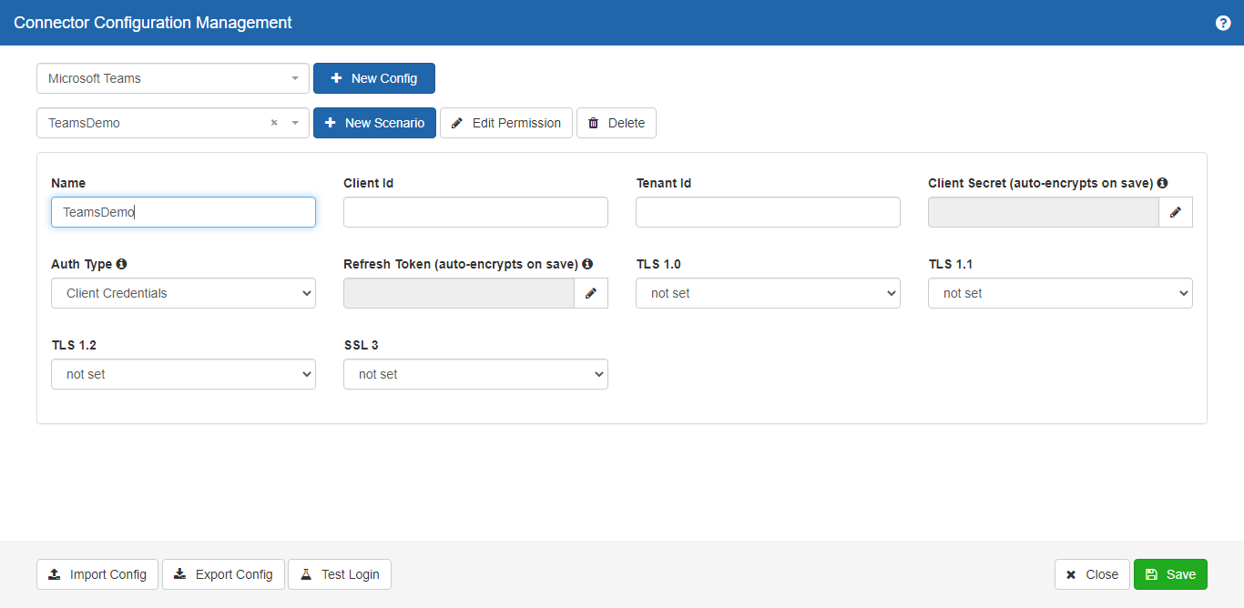Click the pencil icon to edit Client Secret

pos(1176,211)
